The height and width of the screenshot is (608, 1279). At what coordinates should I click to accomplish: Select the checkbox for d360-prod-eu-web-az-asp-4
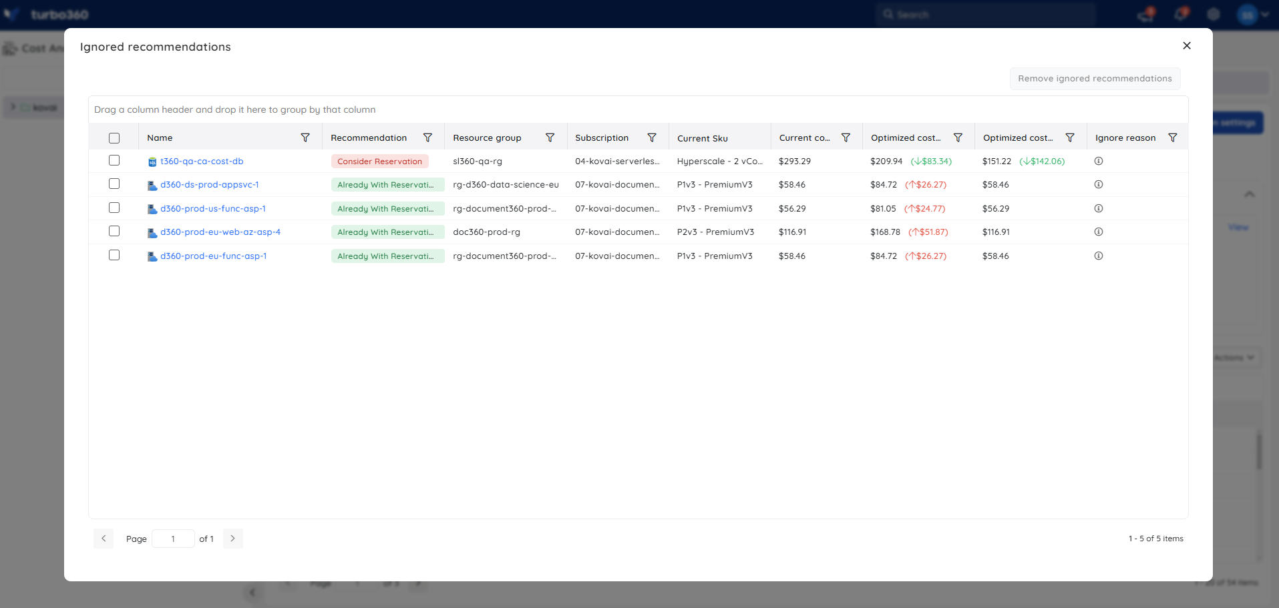(114, 231)
